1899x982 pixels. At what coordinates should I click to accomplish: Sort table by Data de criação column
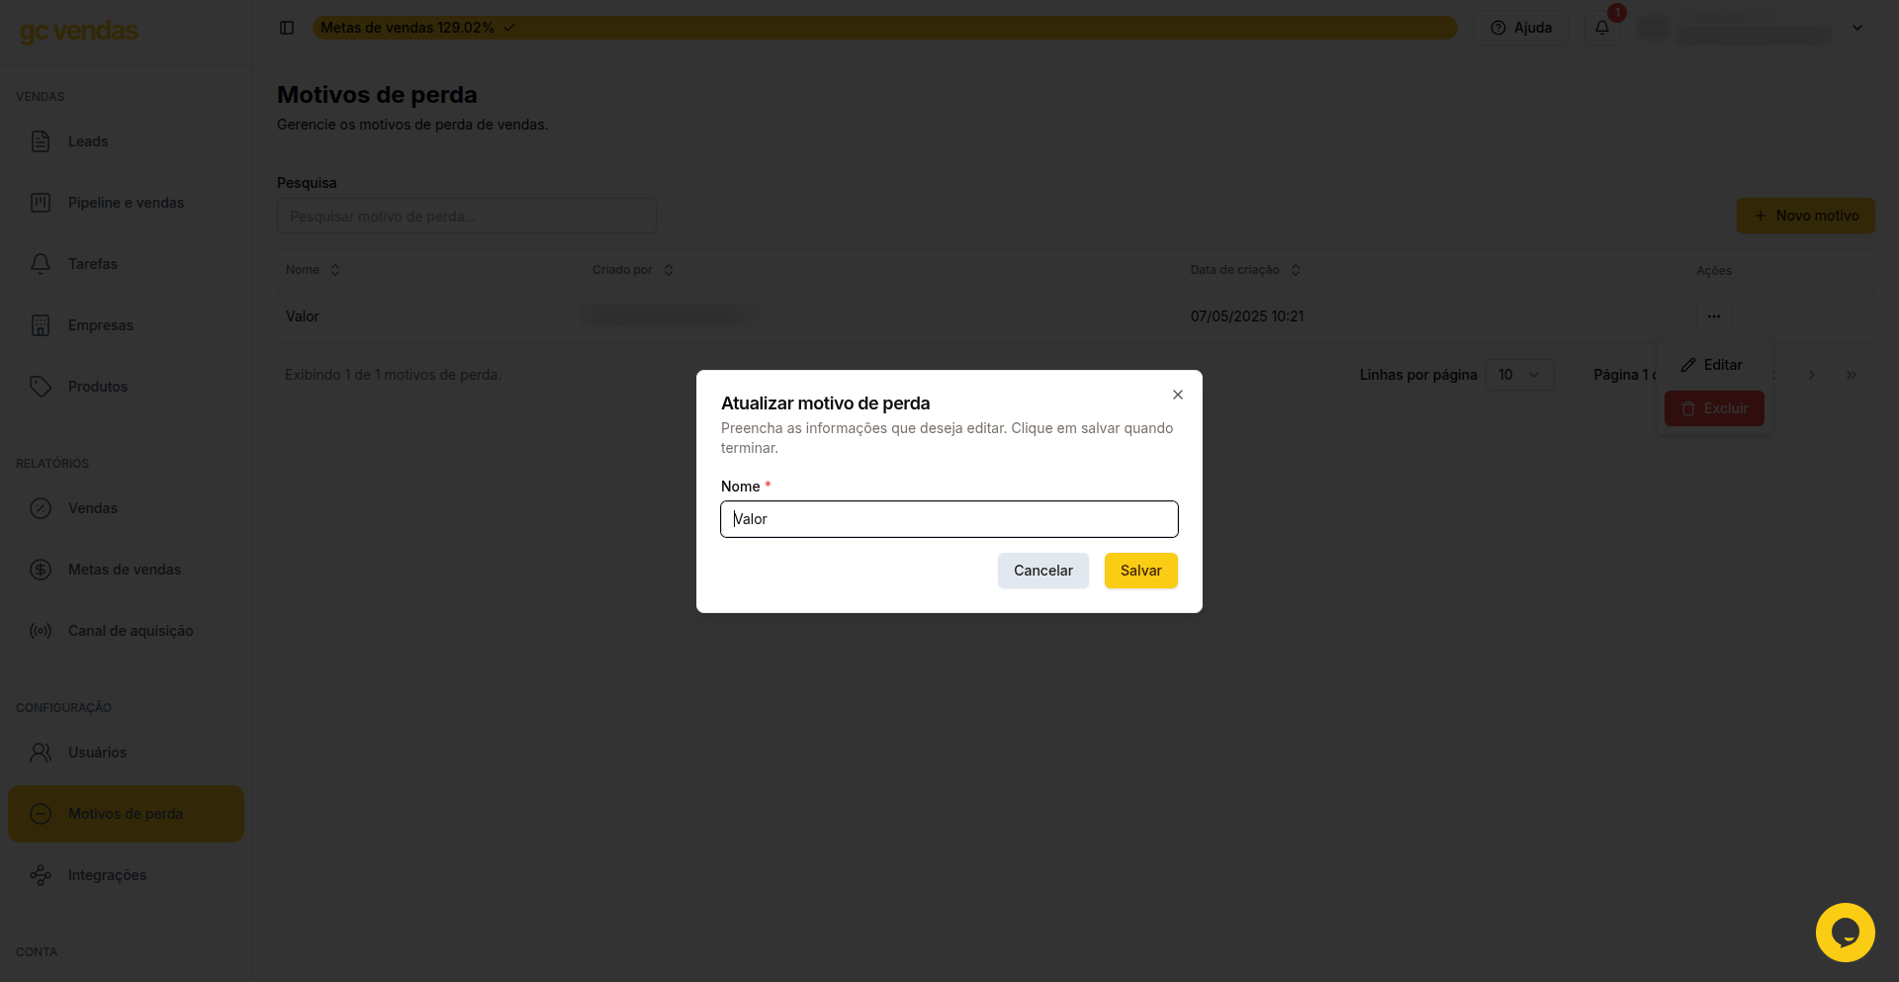click(x=1245, y=270)
